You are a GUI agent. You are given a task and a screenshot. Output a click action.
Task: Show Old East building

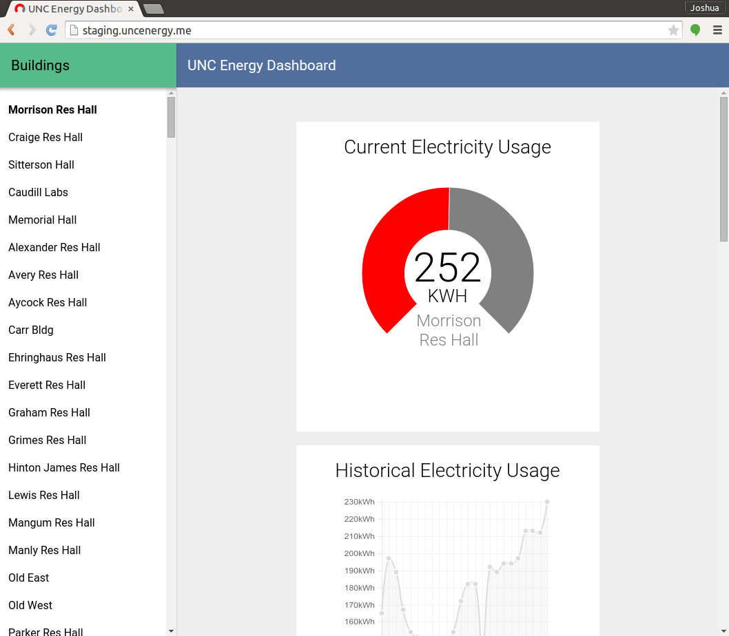coord(28,577)
